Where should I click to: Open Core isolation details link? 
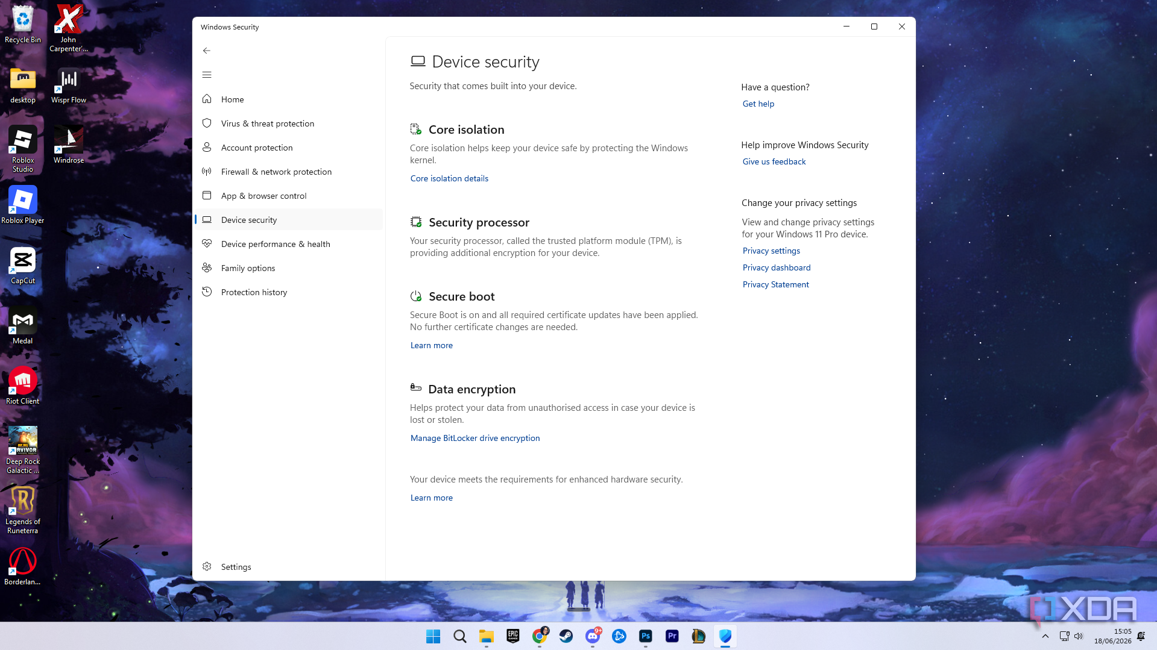(449, 178)
